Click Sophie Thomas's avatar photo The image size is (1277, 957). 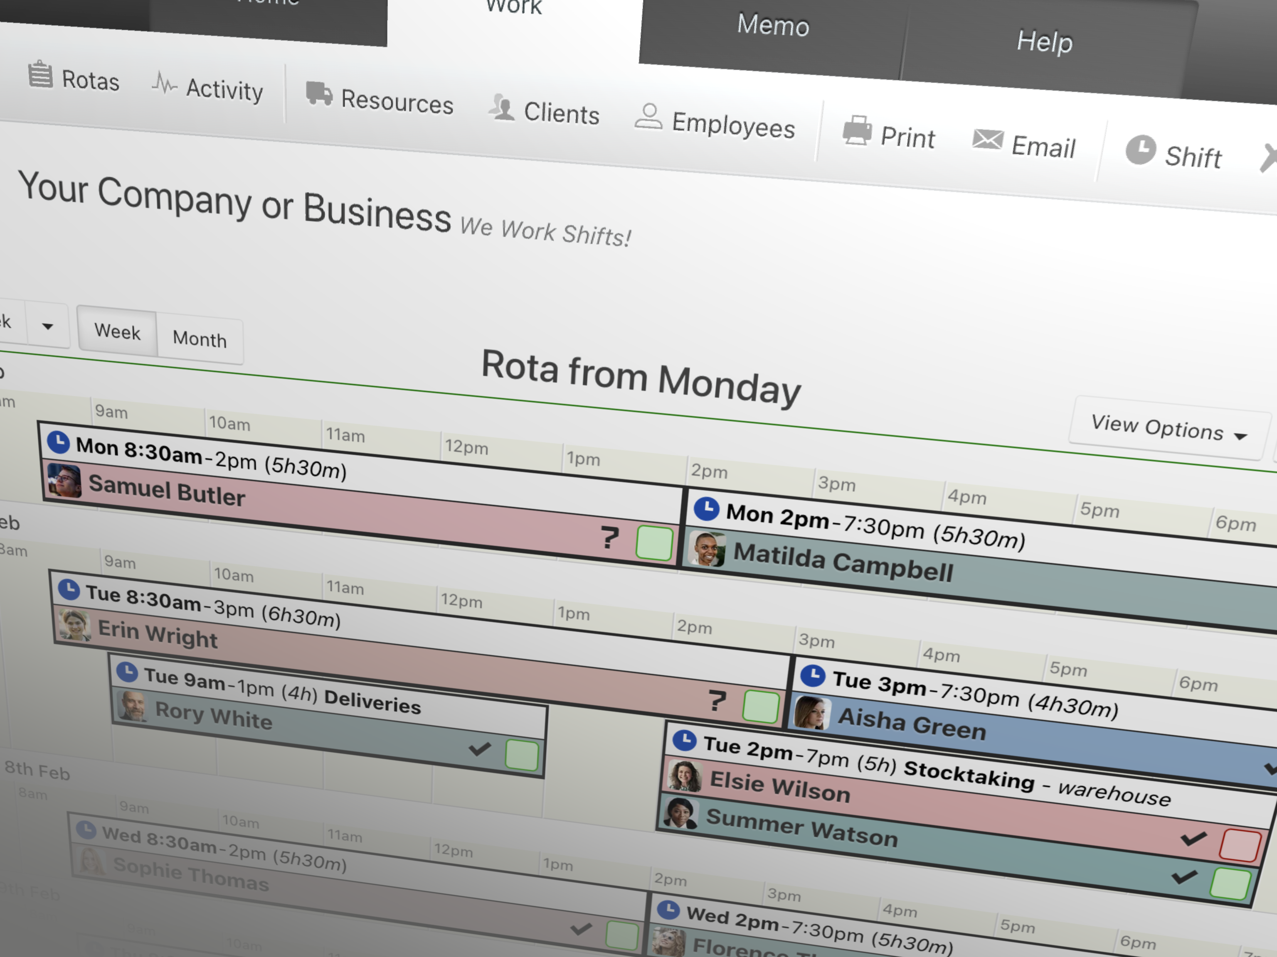pyautogui.click(x=91, y=862)
